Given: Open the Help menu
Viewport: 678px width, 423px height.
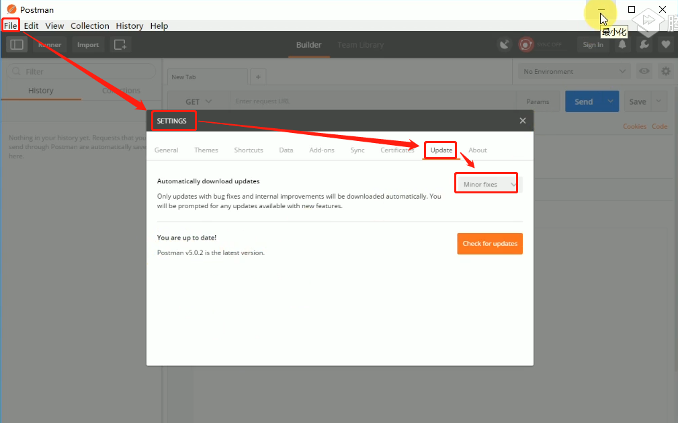Looking at the screenshot, I should click(x=159, y=26).
